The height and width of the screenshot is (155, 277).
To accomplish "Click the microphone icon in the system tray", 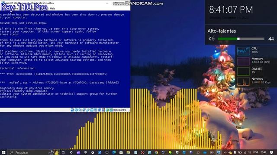I will 235,152.
